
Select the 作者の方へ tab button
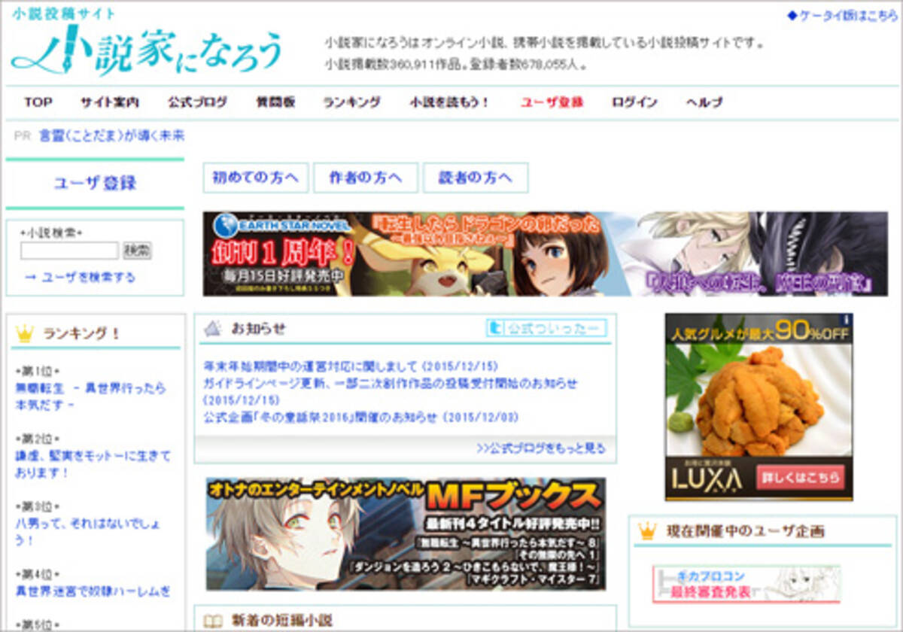366,178
